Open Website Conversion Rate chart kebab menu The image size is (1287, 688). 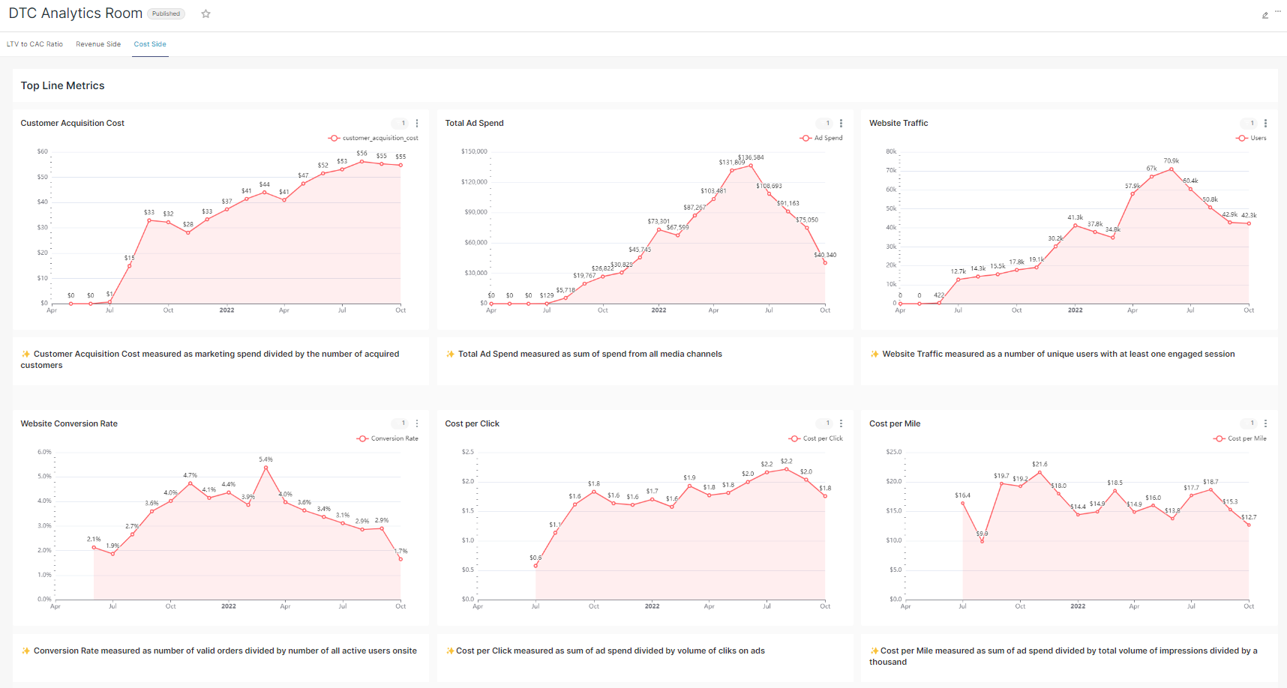(x=417, y=423)
